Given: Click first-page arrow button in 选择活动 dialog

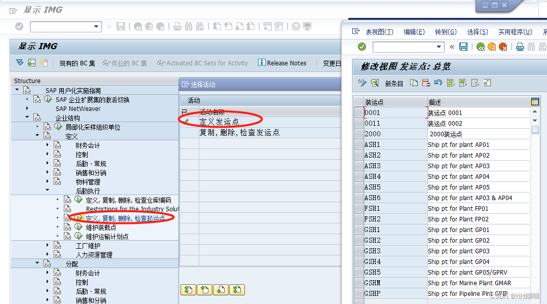Looking at the screenshot, I should click(x=189, y=290).
